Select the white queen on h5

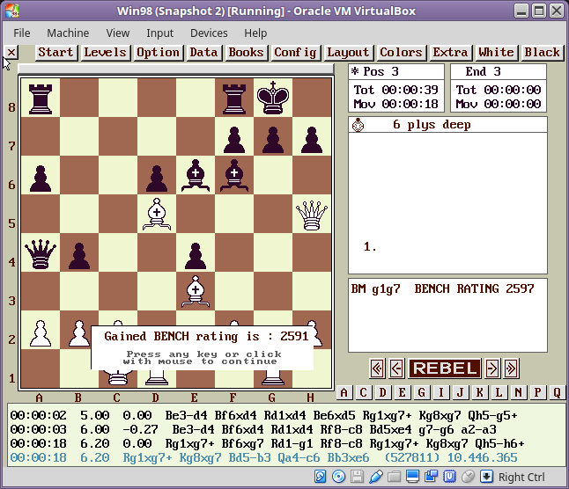[x=312, y=215]
